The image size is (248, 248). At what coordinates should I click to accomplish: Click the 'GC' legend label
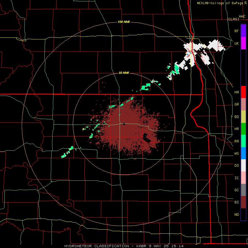pyautogui.click(x=237, y=190)
